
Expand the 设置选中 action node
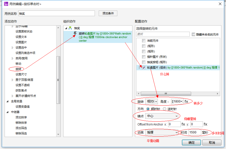click(x=12, y=48)
